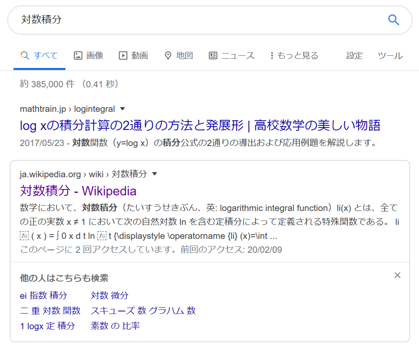Click the news icon beside ニュース
The height and width of the screenshot is (349, 419).
[x=212, y=55]
